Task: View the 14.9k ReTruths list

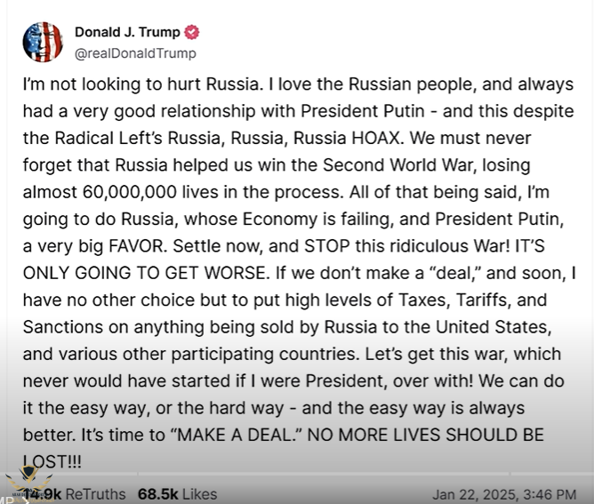Action: point(75,493)
